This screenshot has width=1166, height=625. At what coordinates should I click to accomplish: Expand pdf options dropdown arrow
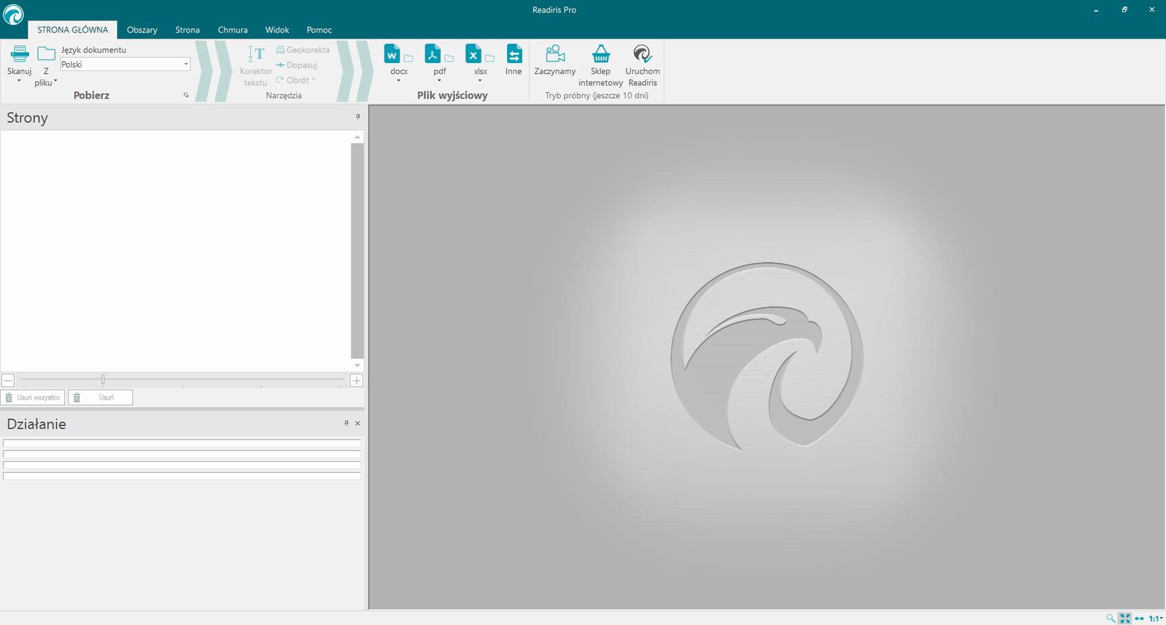click(439, 81)
